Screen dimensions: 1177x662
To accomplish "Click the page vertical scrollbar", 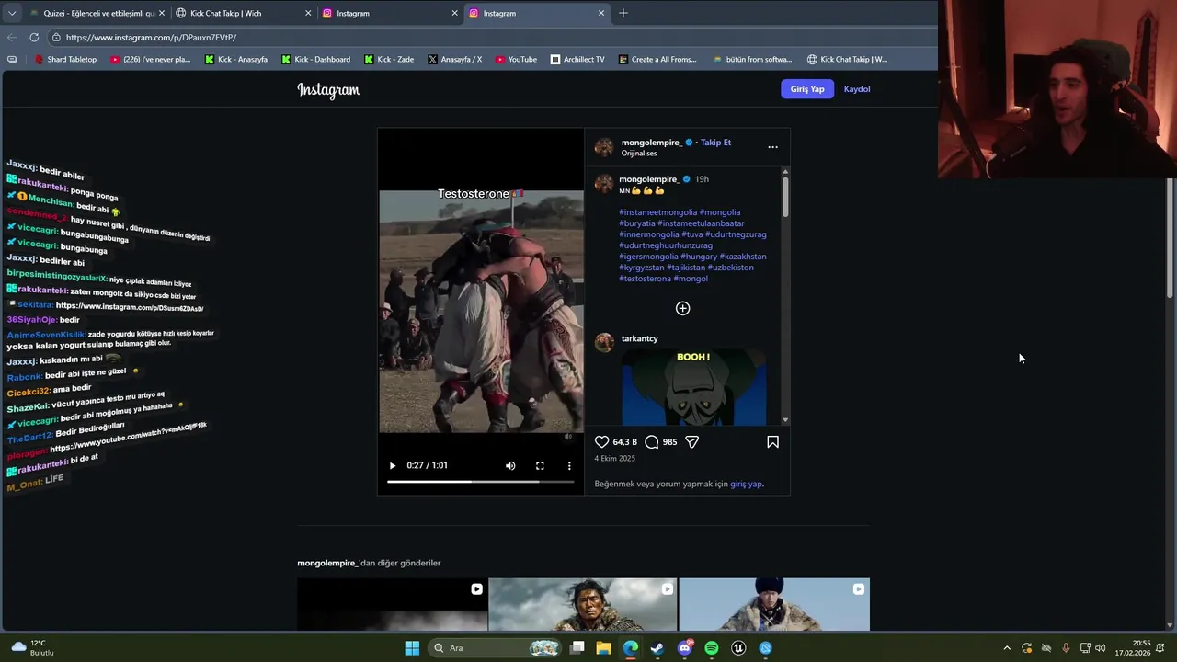I will point(1170,237).
